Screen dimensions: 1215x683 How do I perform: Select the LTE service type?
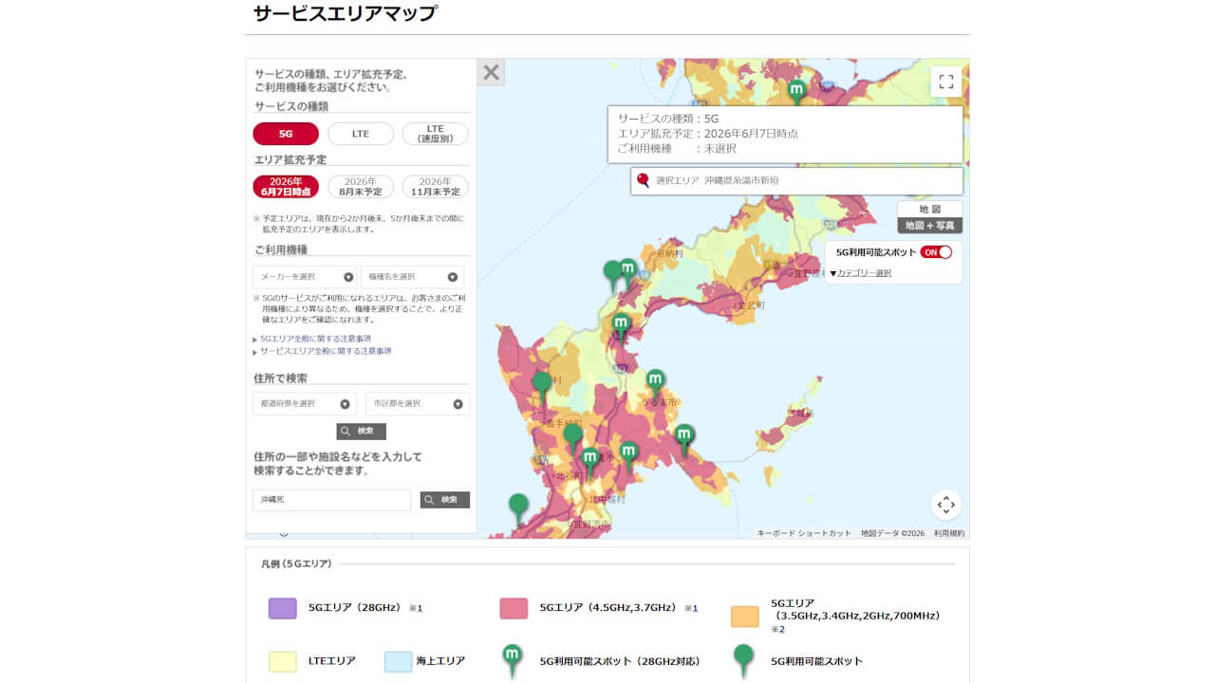[x=361, y=134]
